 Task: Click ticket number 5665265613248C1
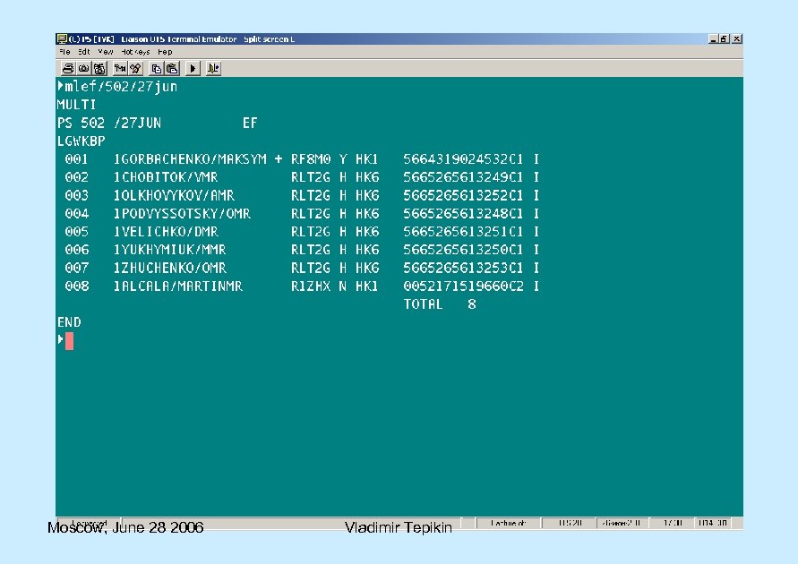(x=463, y=214)
